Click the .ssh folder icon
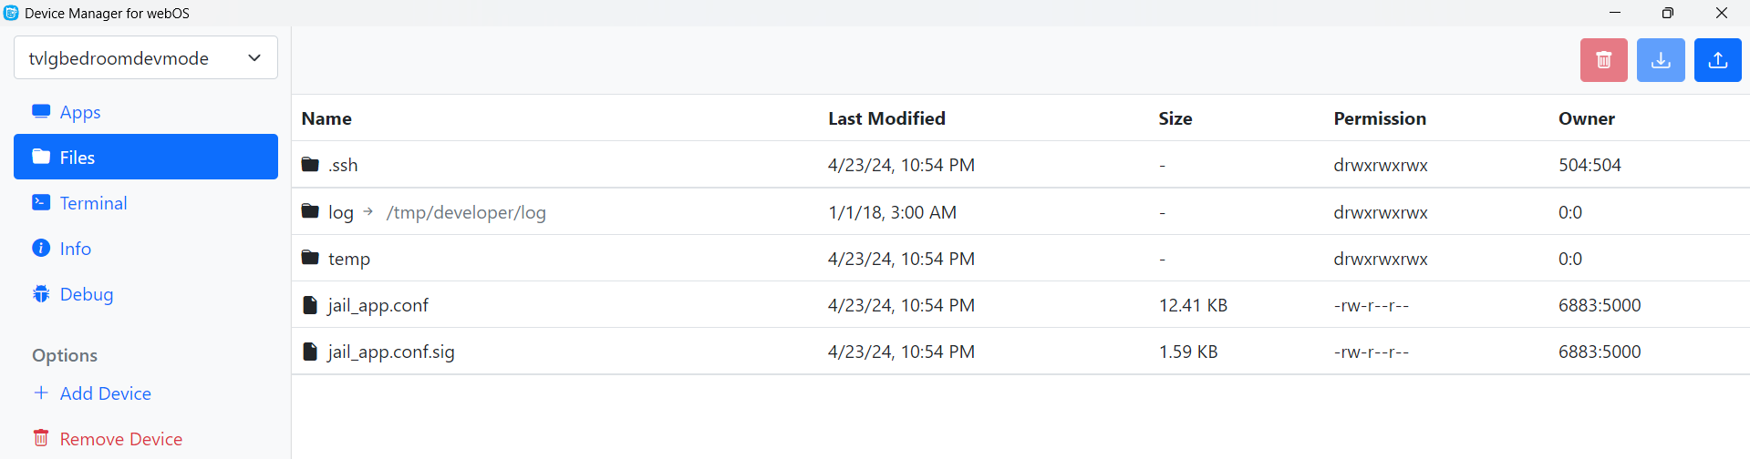Screen dimensions: 1750x459 point(310,165)
